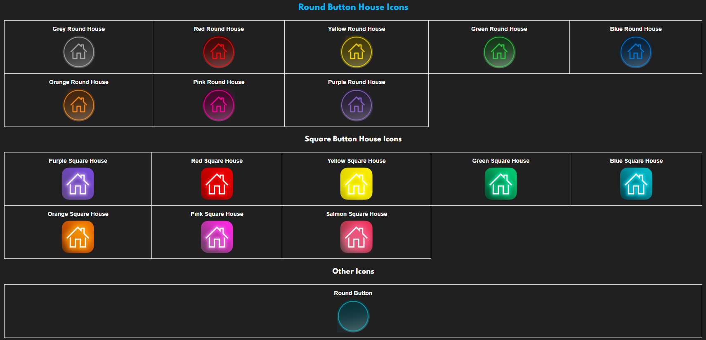The image size is (706, 340).
Task: Click the Blue Square House icon
Action: [636, 184]
